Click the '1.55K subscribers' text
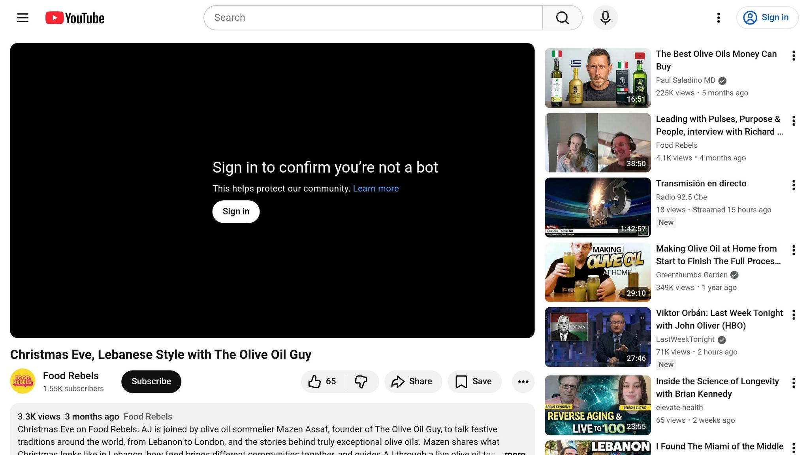Viewport: 809px width, 455px height. tap(73, 389)
